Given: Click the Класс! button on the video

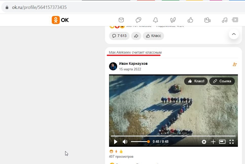Looking at the screenshot, I should click(196, 81).
